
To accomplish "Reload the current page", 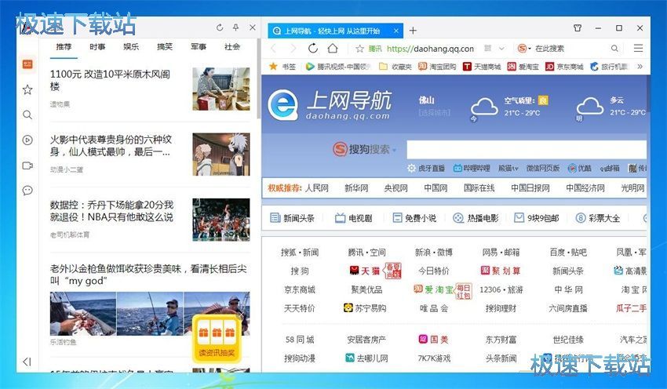I will click(313, 49).
